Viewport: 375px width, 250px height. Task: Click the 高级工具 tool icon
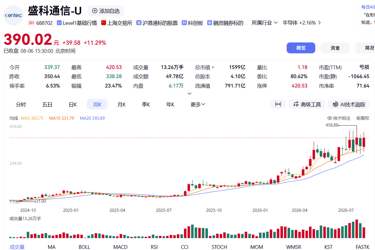tap(296, 104)
